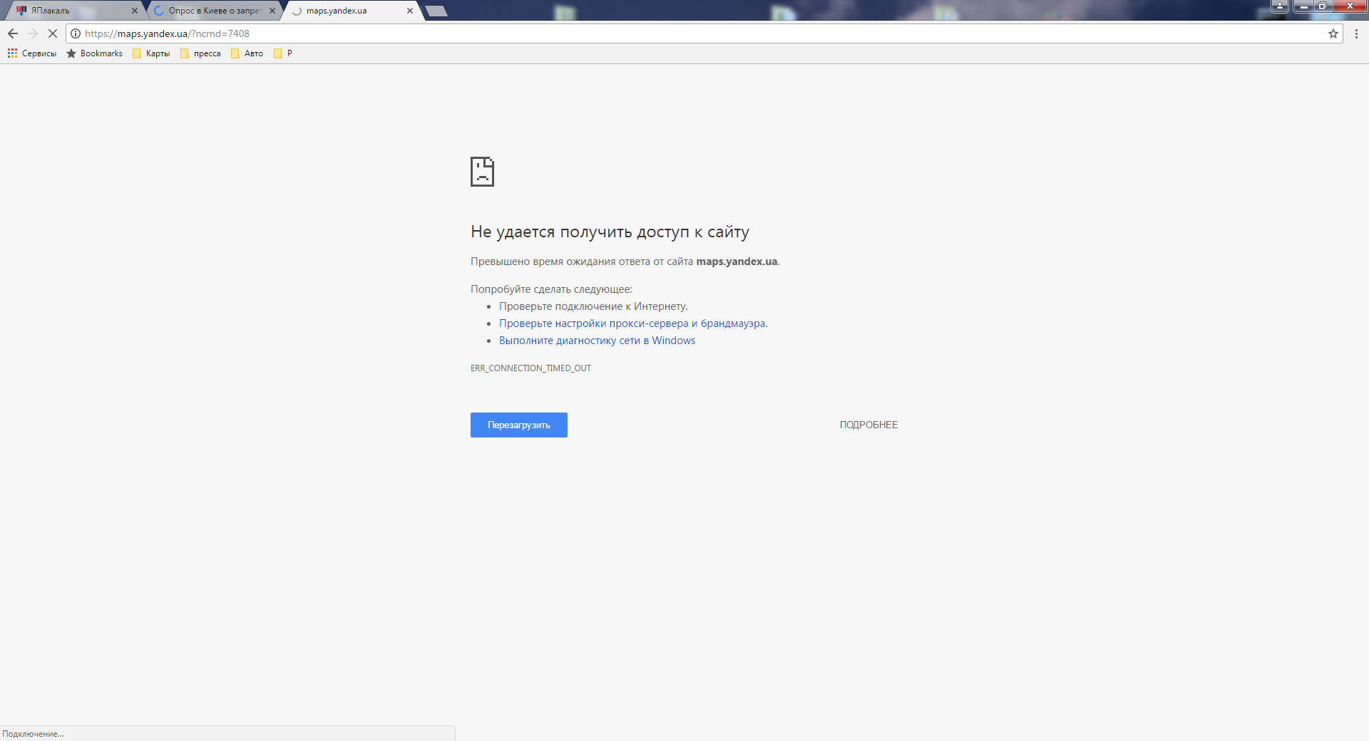Click the error heading Не удается получить доступ
This screenshot has width=1369, height=741.
(610, 232)
